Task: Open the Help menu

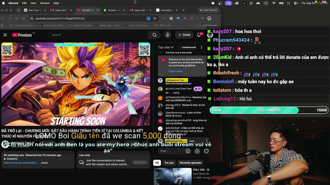Action: 56,3
